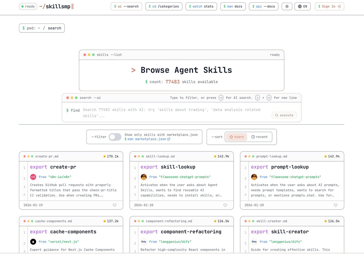The image size is (364, 254).
Task: Open man docs nav item
Action: pyautogui.click(x=233, y=6)
